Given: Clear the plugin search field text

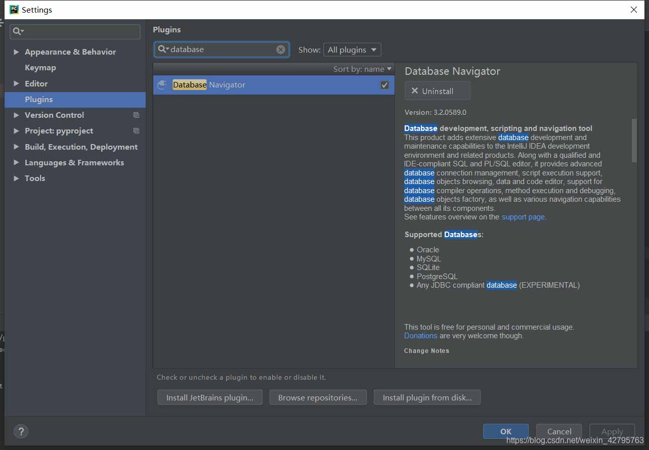Looking at the screenshot, I should (x=281, y=50).
